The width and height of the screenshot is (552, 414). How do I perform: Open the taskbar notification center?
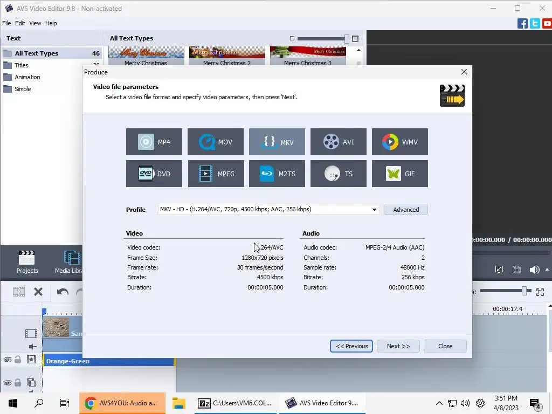pos(535,404)
